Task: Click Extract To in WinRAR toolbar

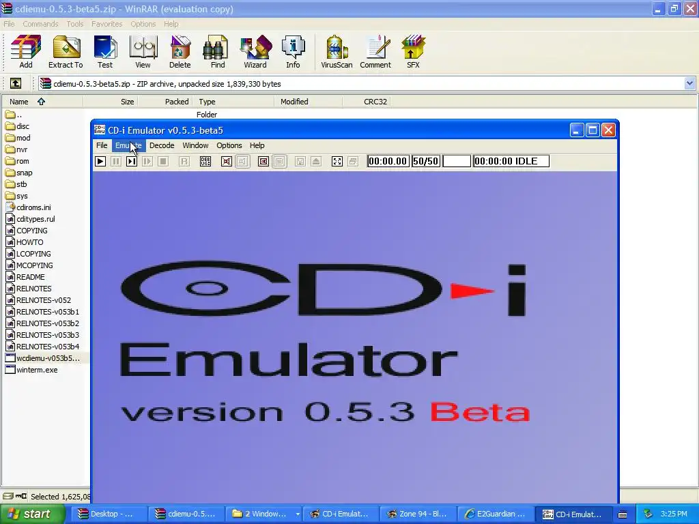Action: [66, 52]
